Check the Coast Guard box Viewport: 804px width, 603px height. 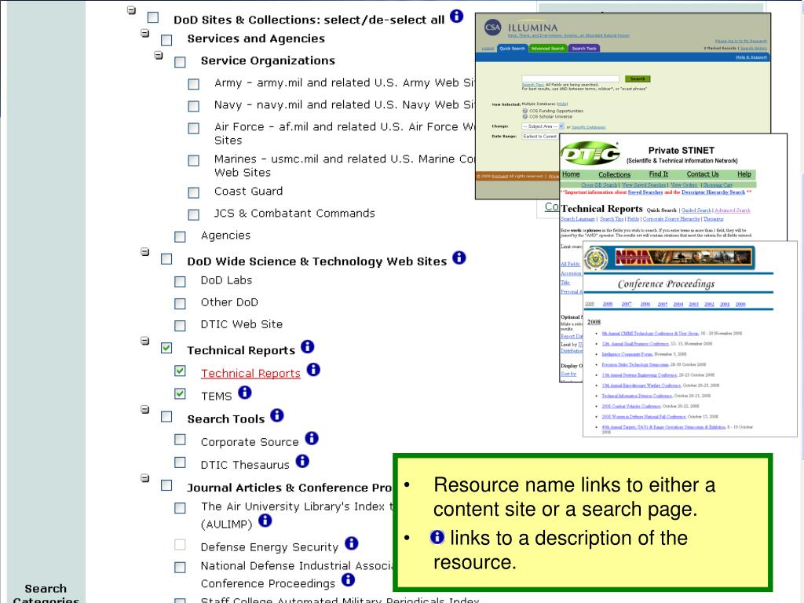click(x=193, y=193)
